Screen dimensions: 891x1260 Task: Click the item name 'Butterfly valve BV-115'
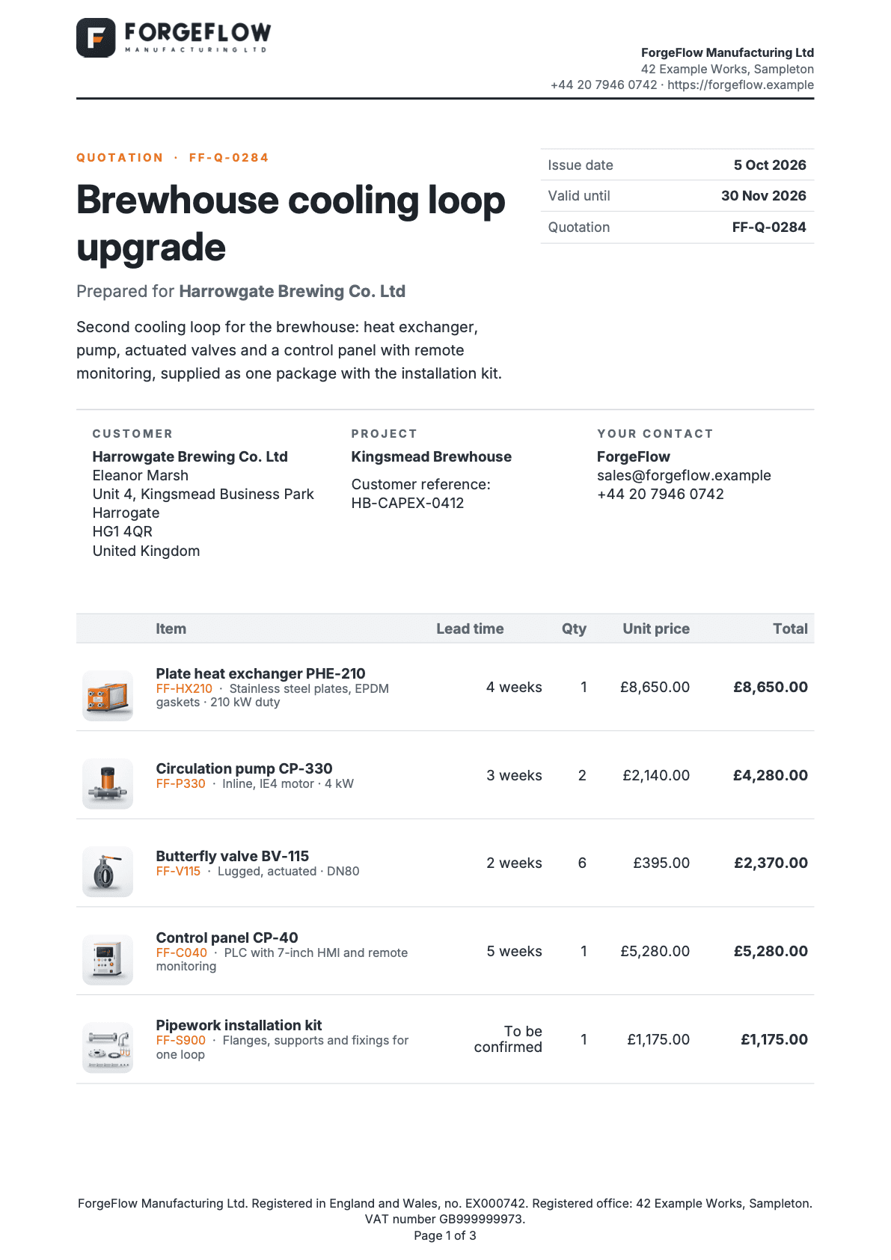coord(232,856)
